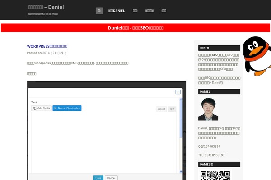This screenshot has height=180, width=271.
Task: Click the Add Media button
Action: tap(42, 108)
